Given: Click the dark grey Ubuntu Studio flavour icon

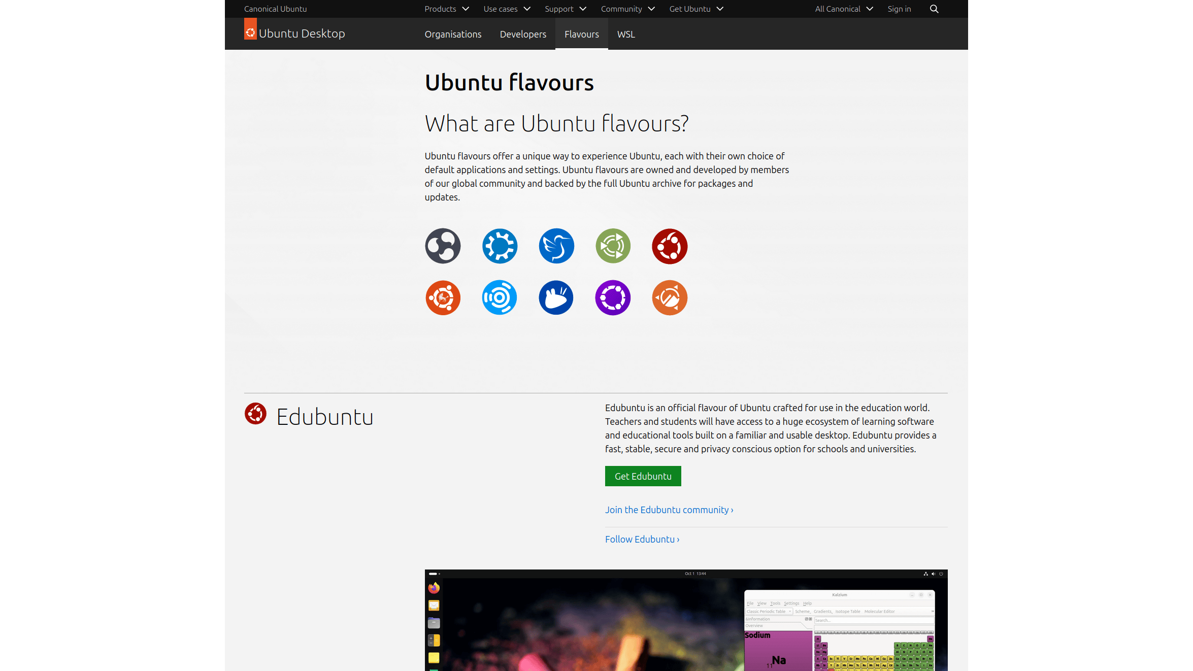Looking at the screenshot, I should tap(443, 246).
